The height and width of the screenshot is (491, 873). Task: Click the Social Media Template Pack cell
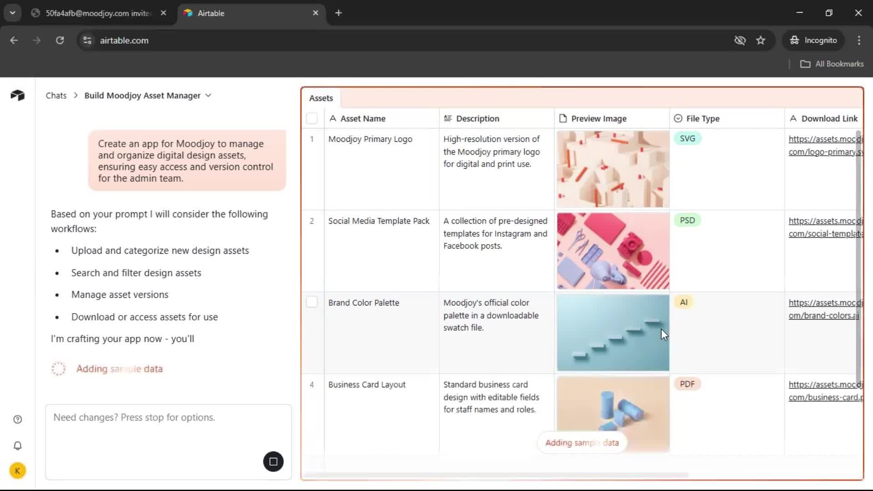[x=381, y=251]
